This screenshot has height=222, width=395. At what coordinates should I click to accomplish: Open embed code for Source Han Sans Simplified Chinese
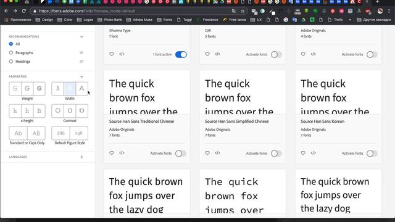217,153
